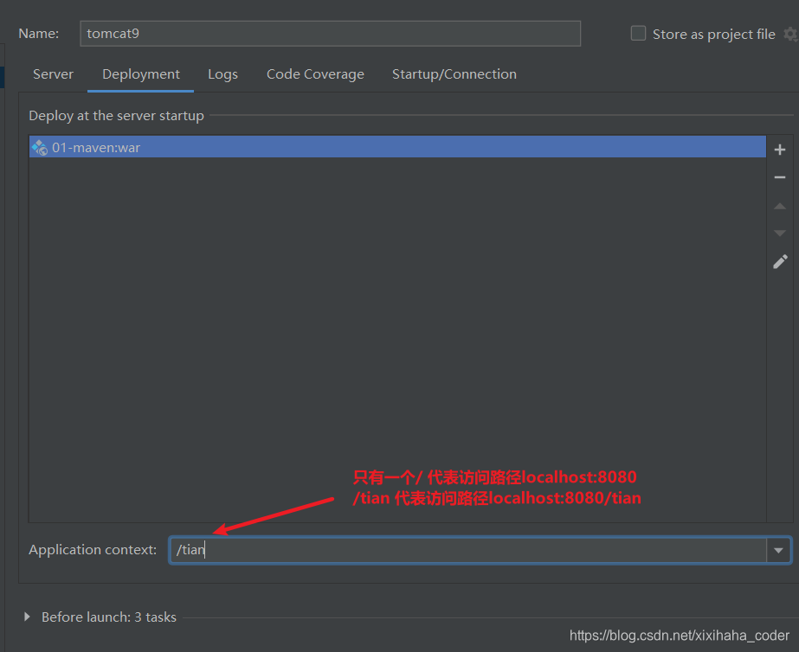Open the Startup/Connection tab
The width and height of the screenshot is (799, 652).
[x=454, y=74]
